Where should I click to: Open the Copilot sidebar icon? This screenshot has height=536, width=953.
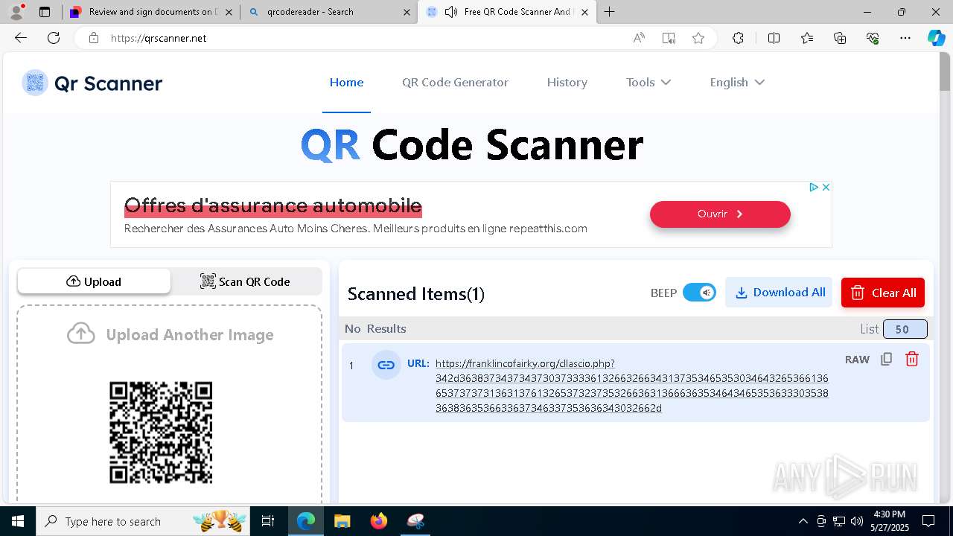(936, 38)
